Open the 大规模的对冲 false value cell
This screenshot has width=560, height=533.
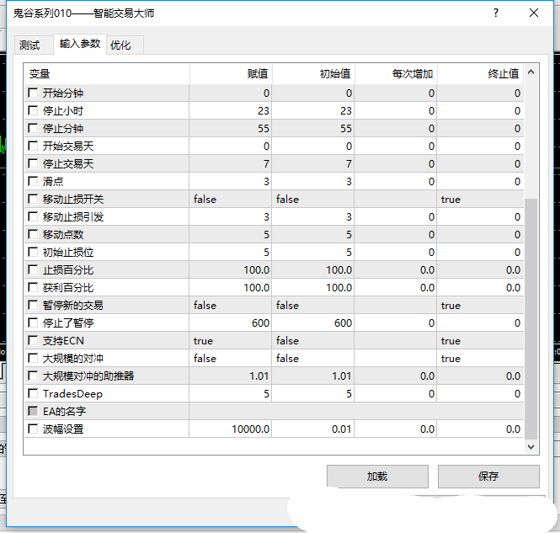tap(231, 359)
